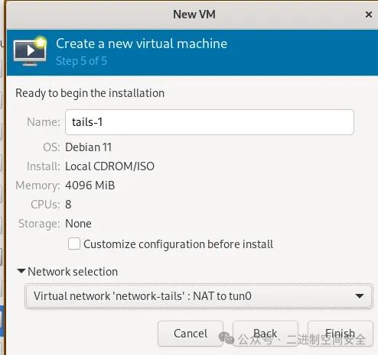Click the Storage None value
The width and height of the screenshot is (378, 355).
78,224
